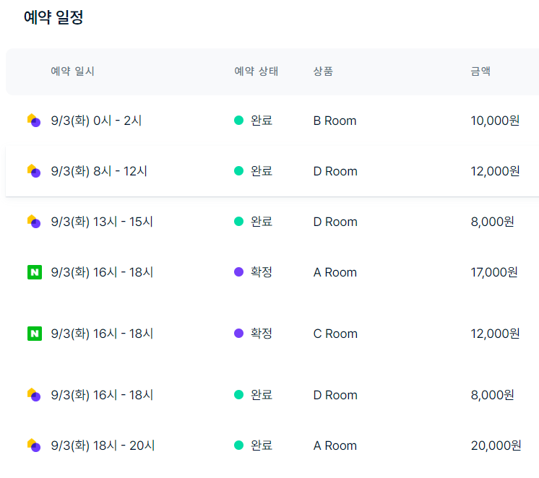Click purple 확정 status dot on C Room row

pos(238,334)
